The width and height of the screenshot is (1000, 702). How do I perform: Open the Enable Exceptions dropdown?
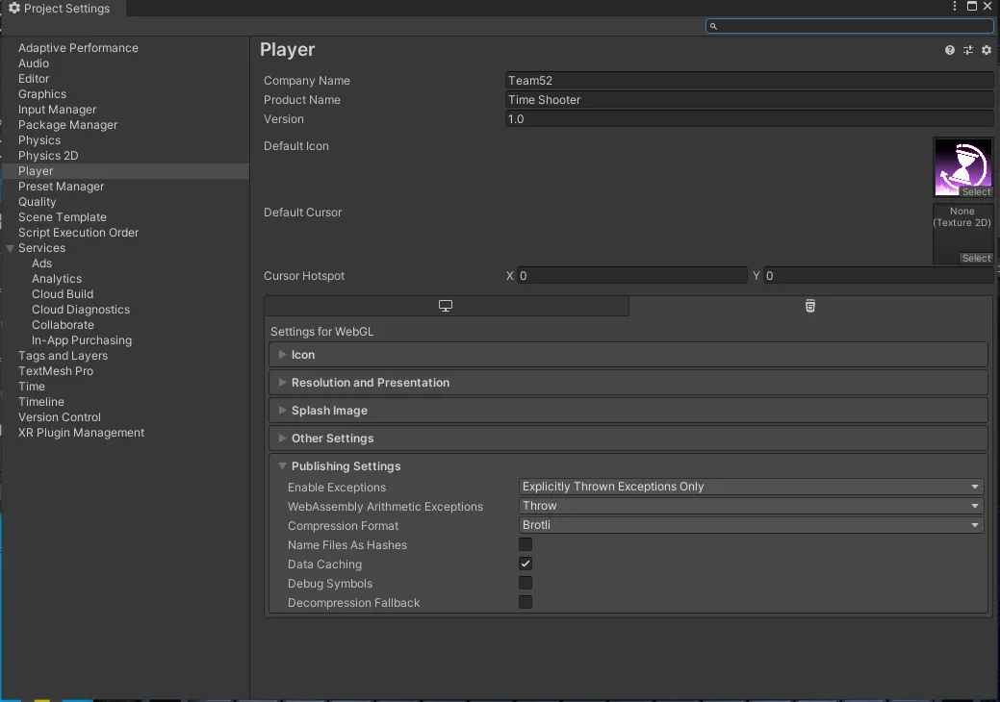pos(751,488)
